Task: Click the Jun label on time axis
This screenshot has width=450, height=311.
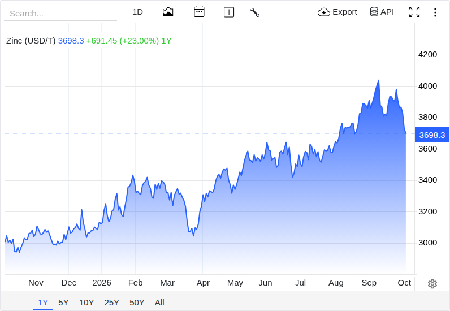Action: point(265,283)
